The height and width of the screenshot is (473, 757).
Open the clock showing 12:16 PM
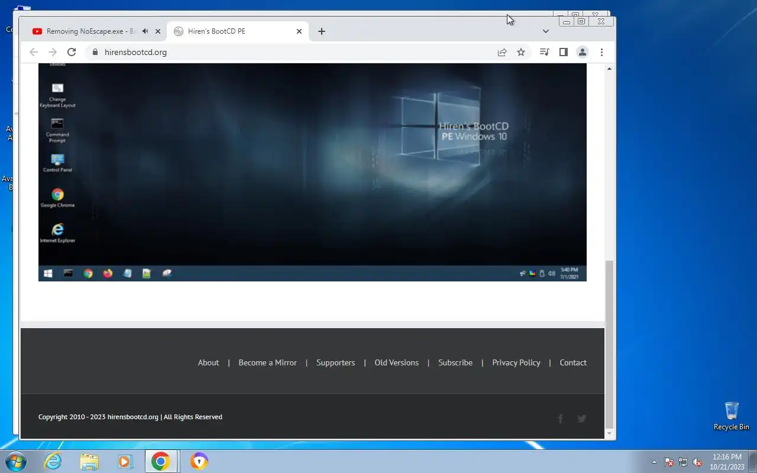(727, 461)
